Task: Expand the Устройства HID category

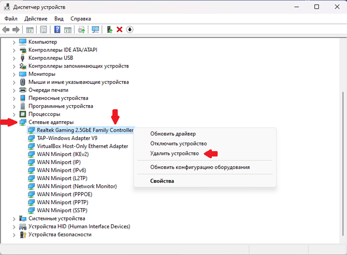Action: tap(14, 227)
